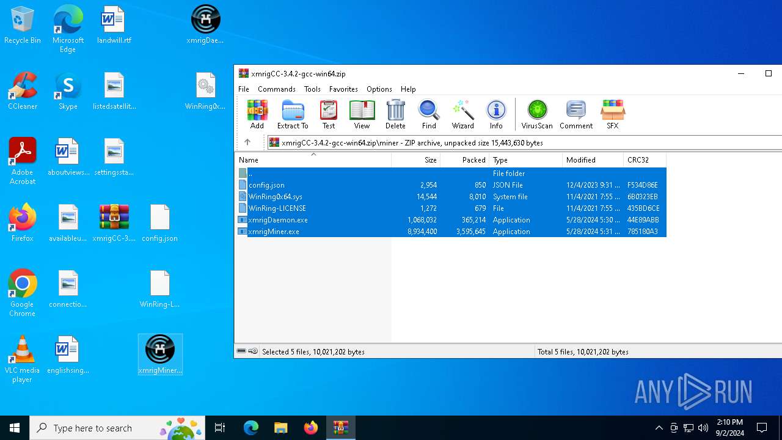The width and height of the screenshot is (782, 440).
Task: Select WinRing-L... file on desktop
Action: point(160,290)
